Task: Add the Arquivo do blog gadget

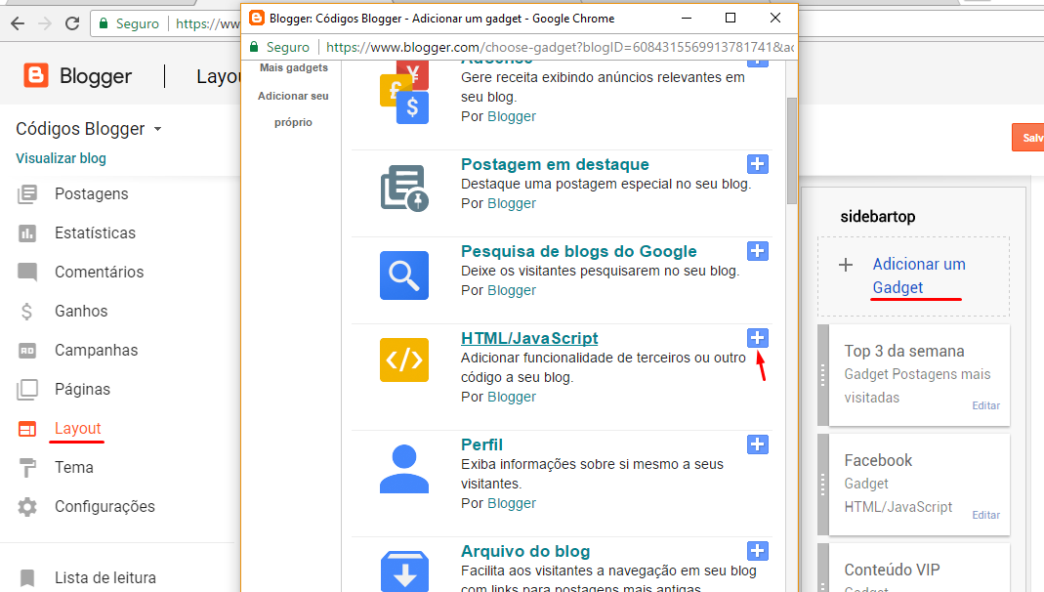Action: pyautogui.click(x=758, y=551)
